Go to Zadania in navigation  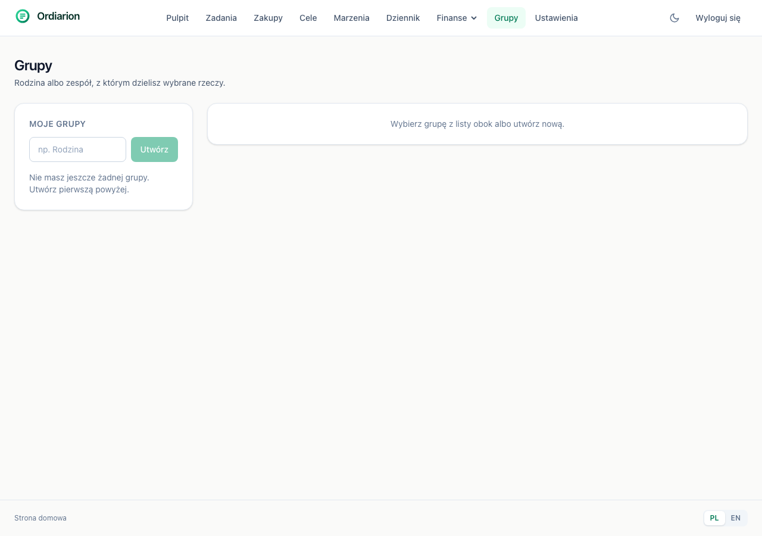coord(221,18)
